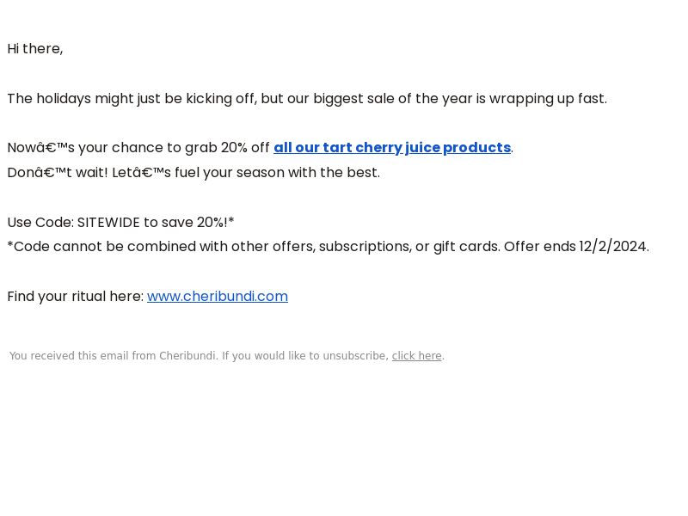The width and height of the screenshot is (688, 516).
Task: Click the 'wrapping up fast' phrase
Action: tap(548, 99)
